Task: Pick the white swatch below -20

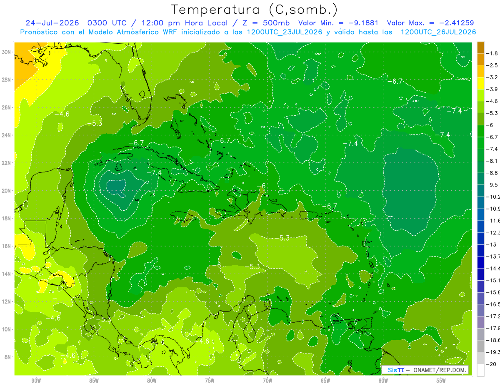Action: tap(480, 370)
